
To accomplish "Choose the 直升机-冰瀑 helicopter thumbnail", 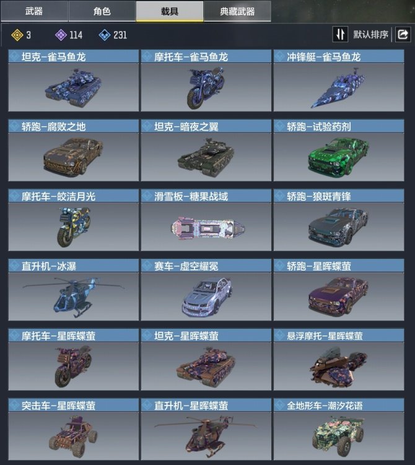I will tap(74, 297).
